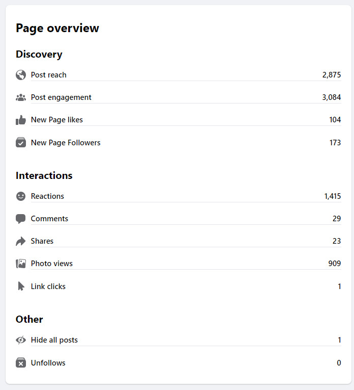Viewport: 354px width, 390px height.
Task: Select the Post engagement label
Action: [61, 97]
